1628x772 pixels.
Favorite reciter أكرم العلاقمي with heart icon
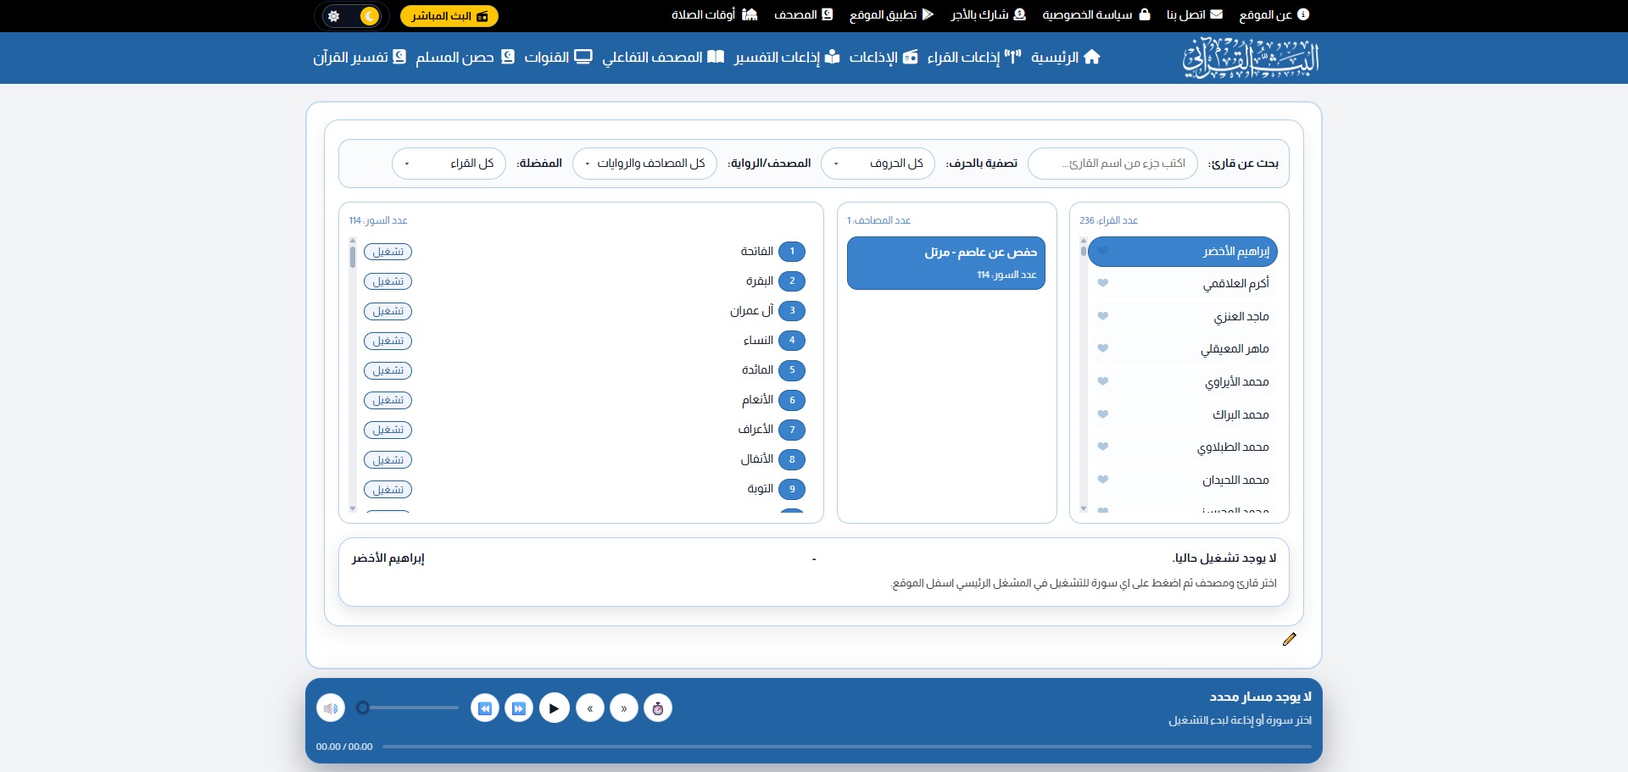(1103, 283)
